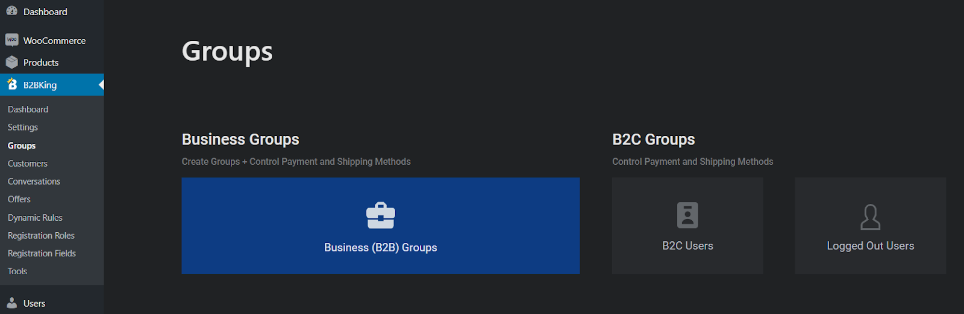Open the Tools submenu item
964x314 pixels.
click(x=17, y=271)
